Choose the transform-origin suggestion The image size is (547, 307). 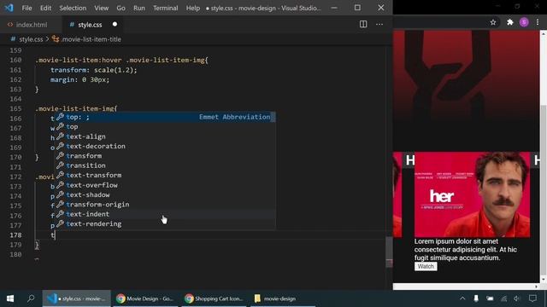[x=166, y=205]
